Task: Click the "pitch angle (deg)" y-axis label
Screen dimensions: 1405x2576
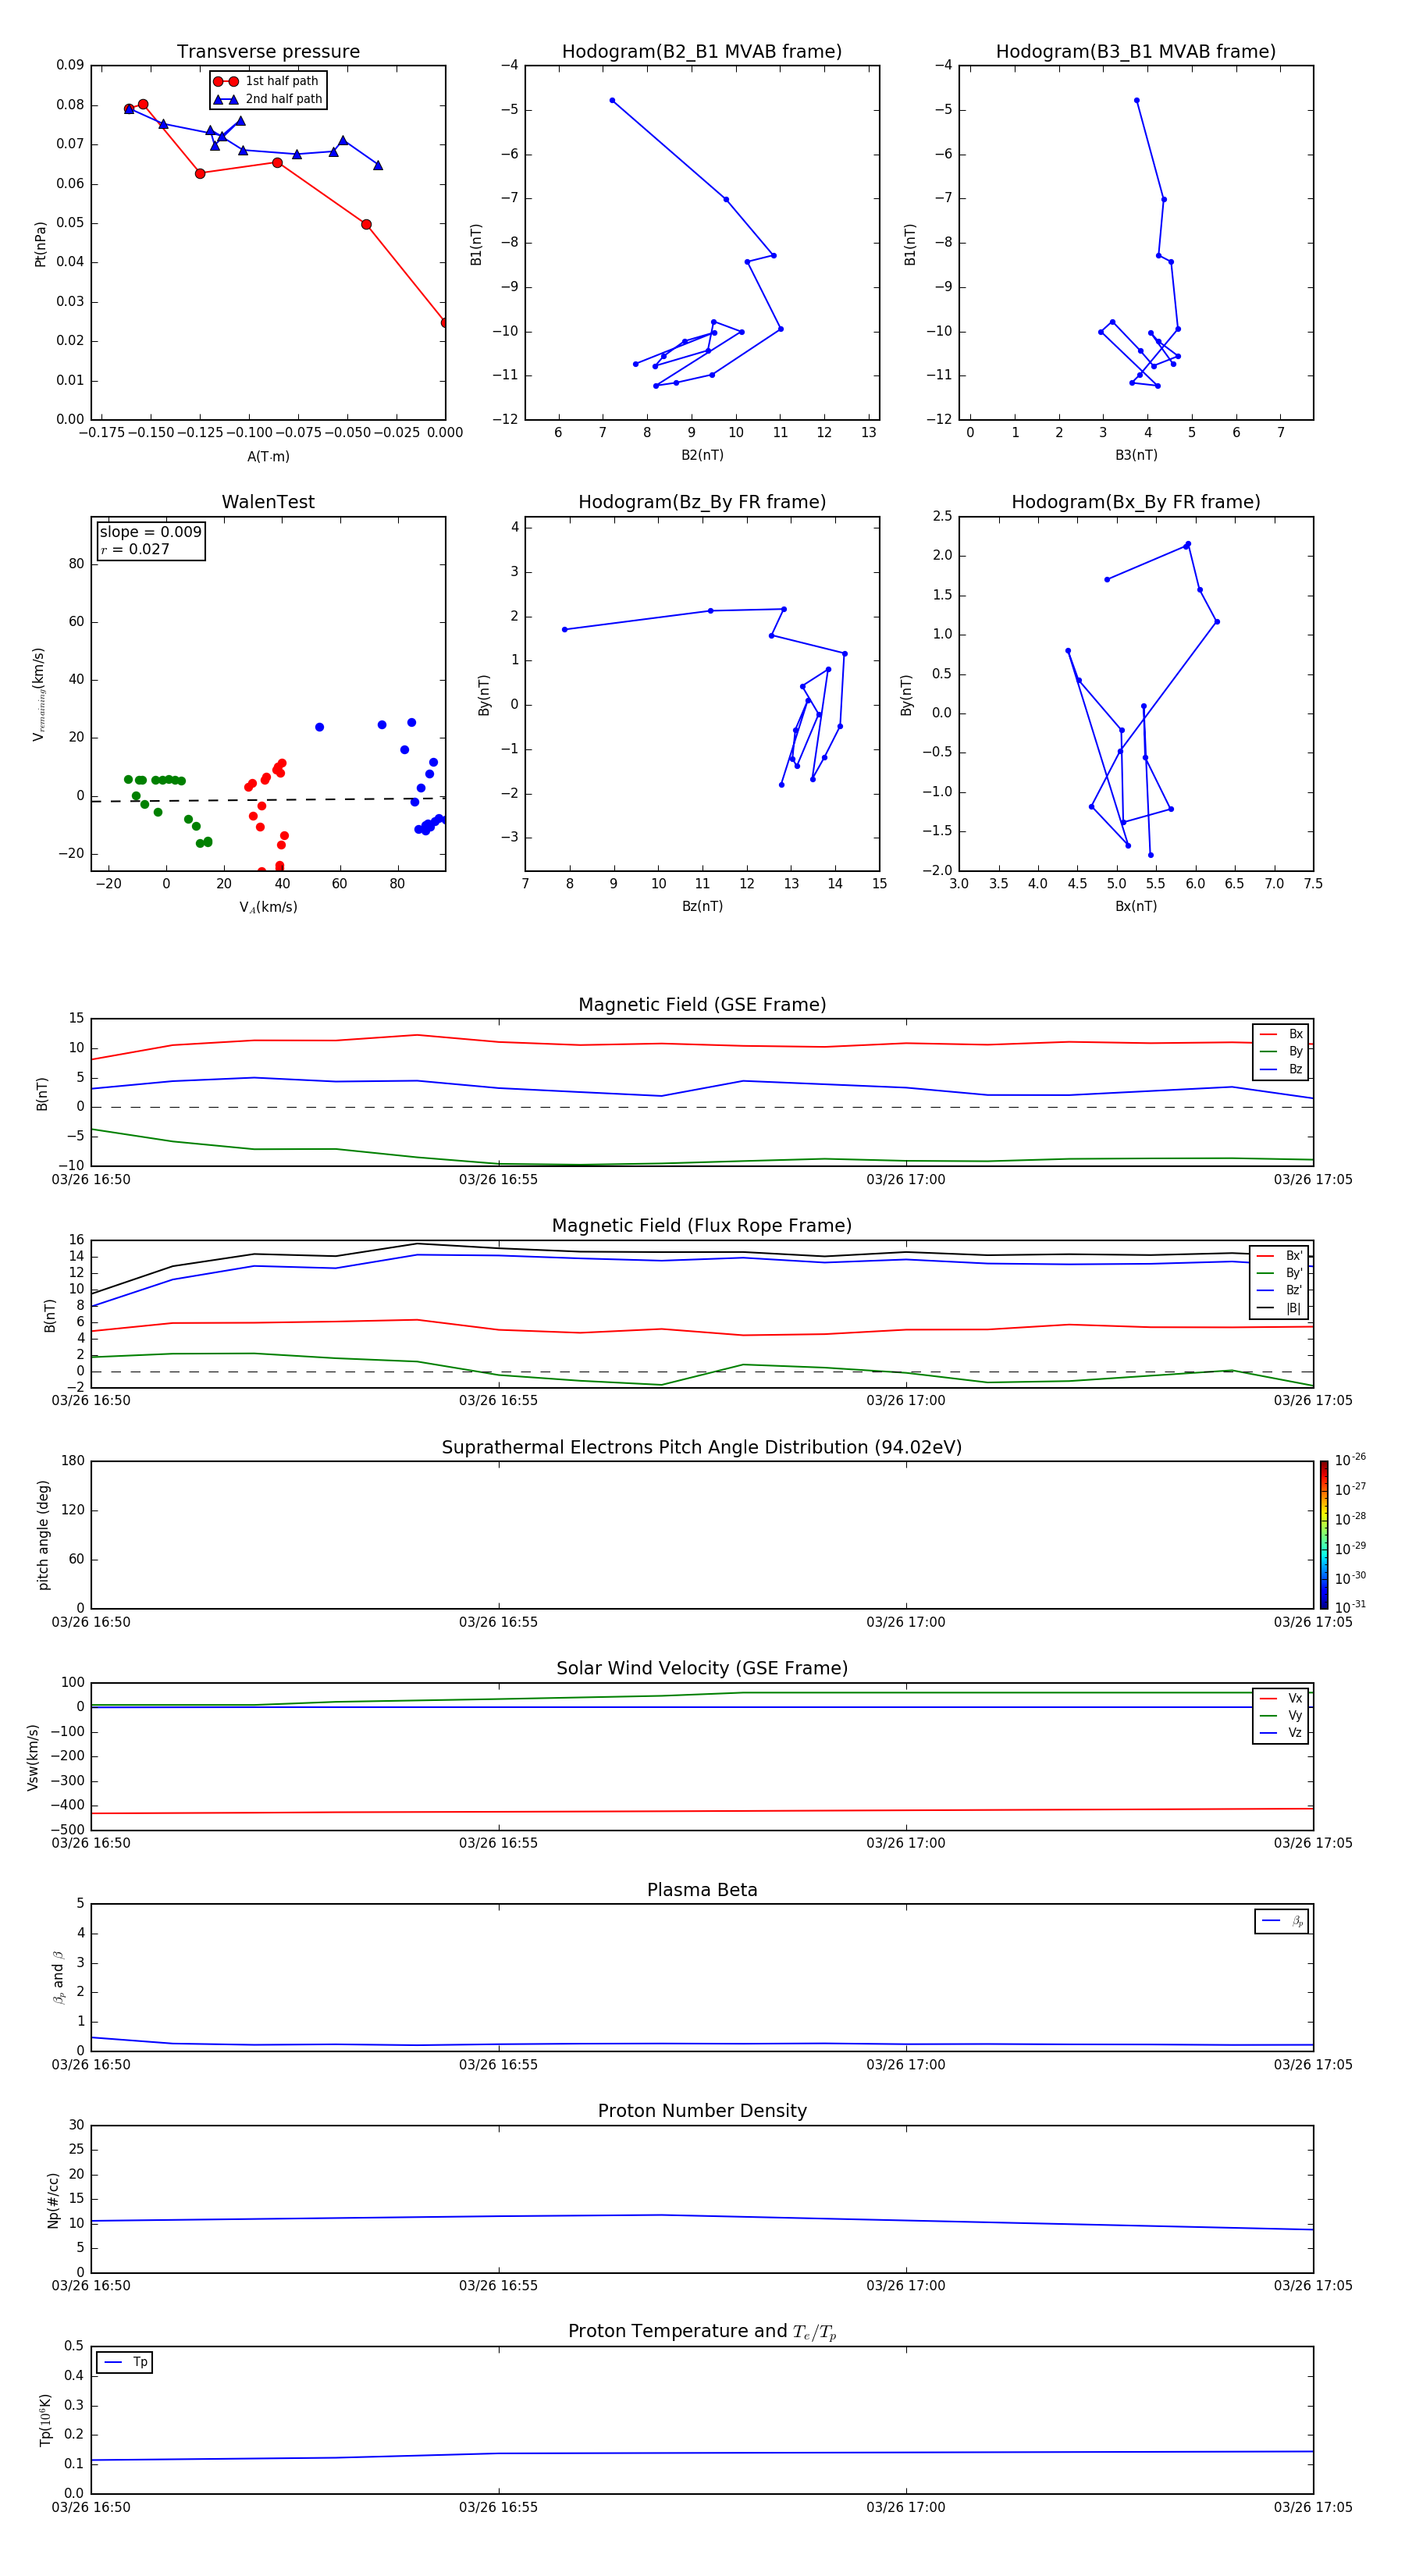Action: coord(43,1535)
